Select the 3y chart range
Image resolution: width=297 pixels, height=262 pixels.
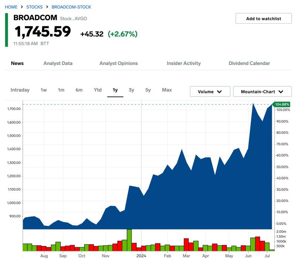tap(131, 90)
